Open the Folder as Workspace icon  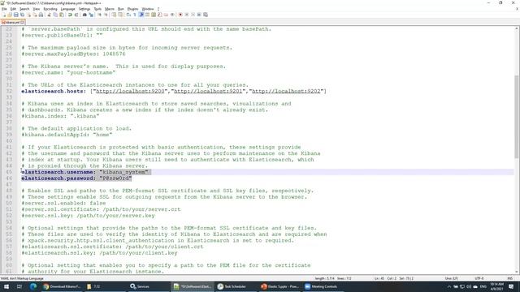[x=166, y=15]
